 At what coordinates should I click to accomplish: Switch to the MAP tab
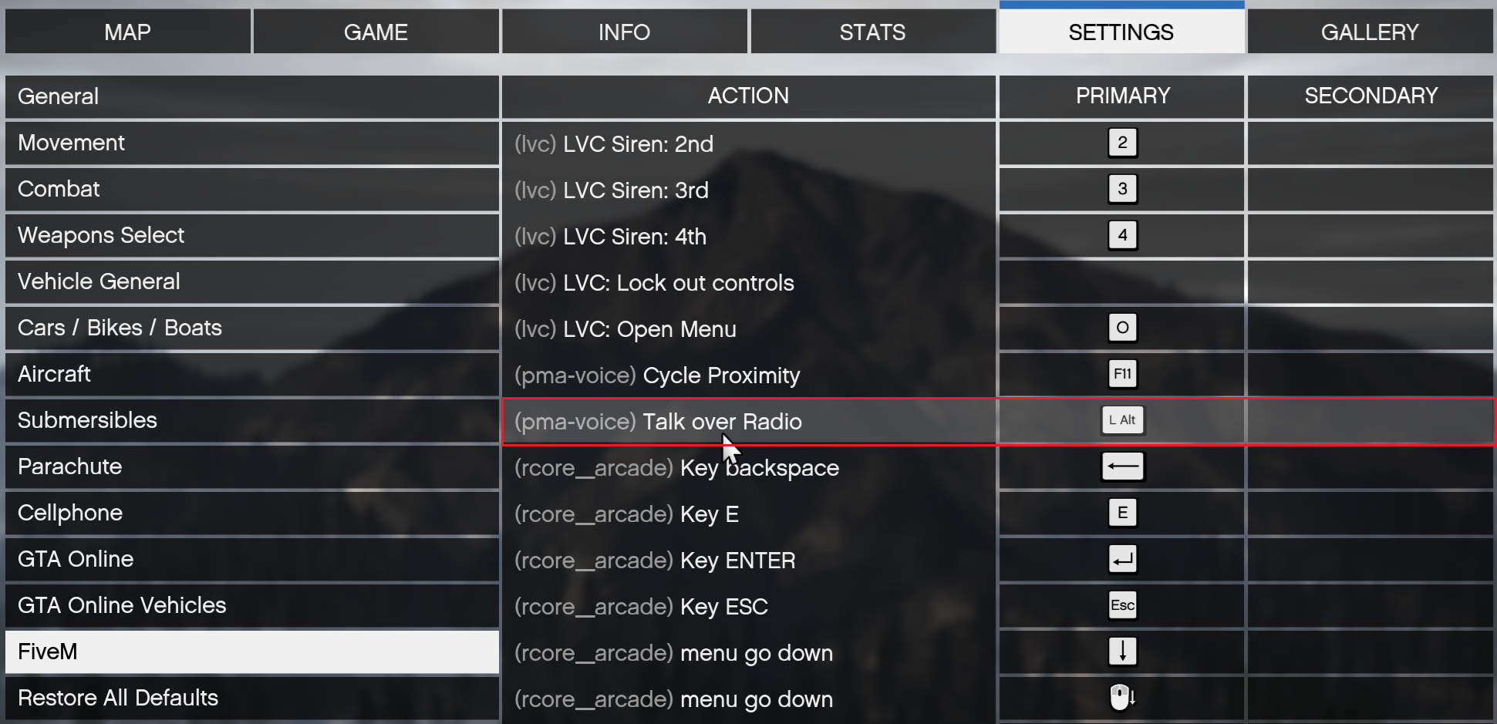click(128, 32)
